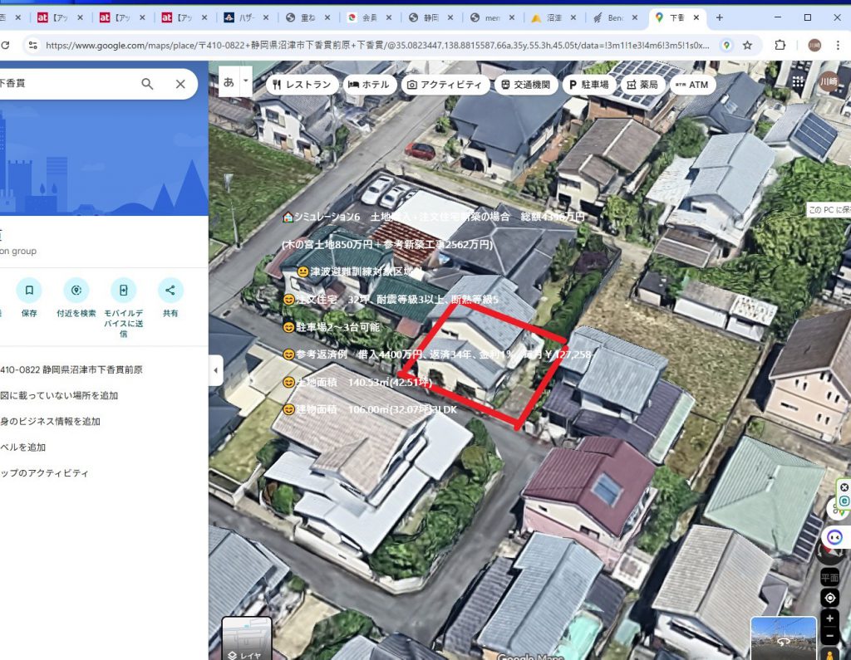
Task: Select the アクティビティ category chip
Action: click(445, 85)
